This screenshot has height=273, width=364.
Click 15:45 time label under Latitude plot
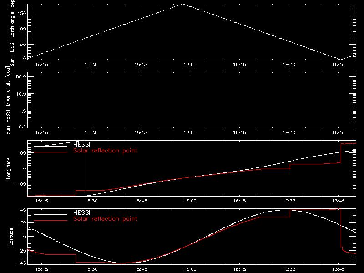(x=141, y=269)
